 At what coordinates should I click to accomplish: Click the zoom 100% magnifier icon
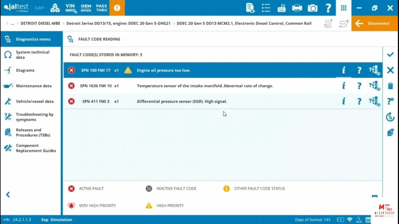(x=359, y=220)
